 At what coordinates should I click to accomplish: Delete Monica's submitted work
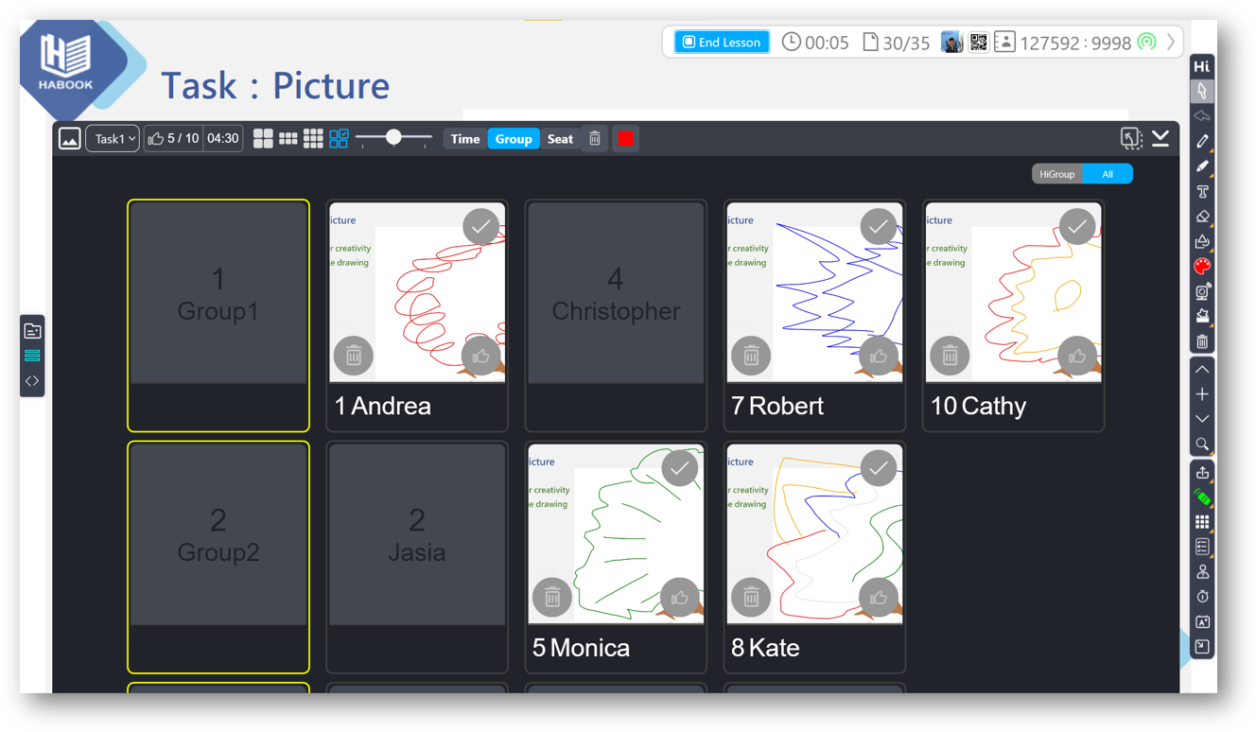click(x=552, y=597)
